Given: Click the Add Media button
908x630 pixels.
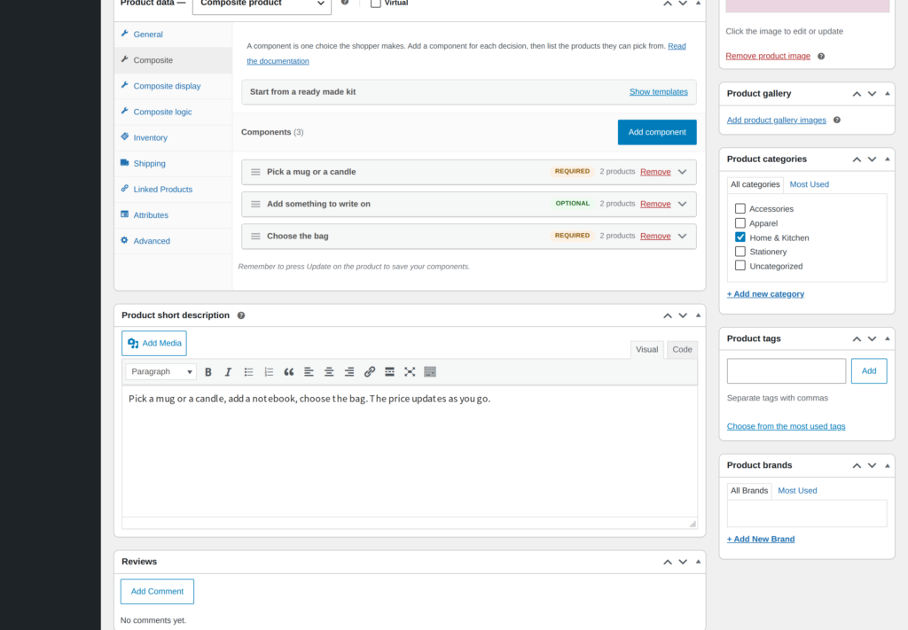Looking at the screenshot, I should pos(154,343).
